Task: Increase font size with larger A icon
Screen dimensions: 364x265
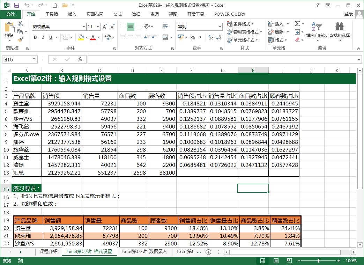Action: (x=105, y=27)
